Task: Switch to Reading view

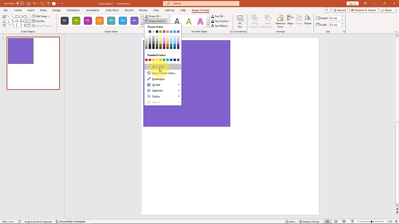Action: (x=344, y=222)
